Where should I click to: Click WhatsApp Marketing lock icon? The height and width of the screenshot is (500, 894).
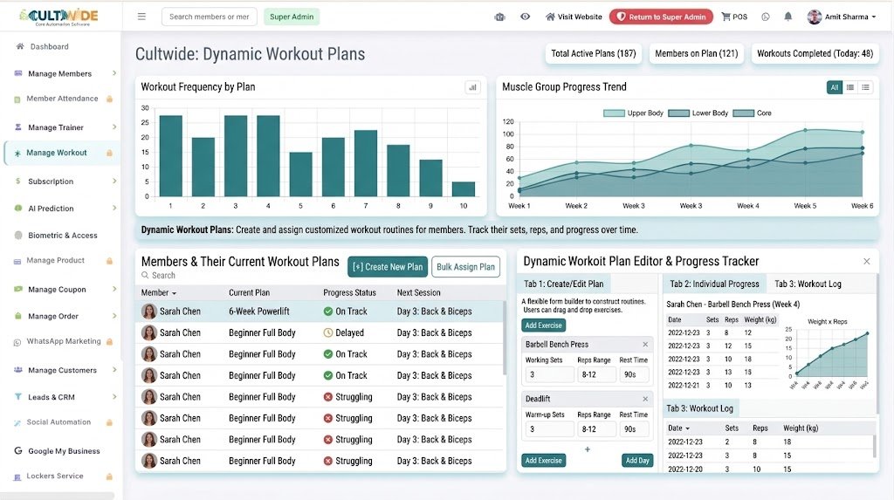(109, 341)
